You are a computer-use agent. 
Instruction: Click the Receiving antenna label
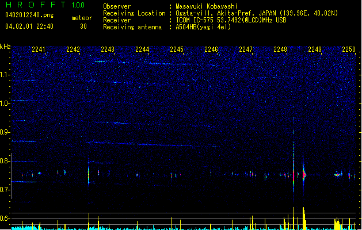(x=132, y=27)
